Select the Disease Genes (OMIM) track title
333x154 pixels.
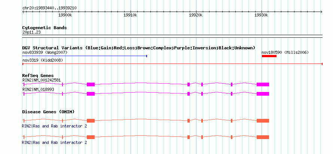[x=48, y=112]
